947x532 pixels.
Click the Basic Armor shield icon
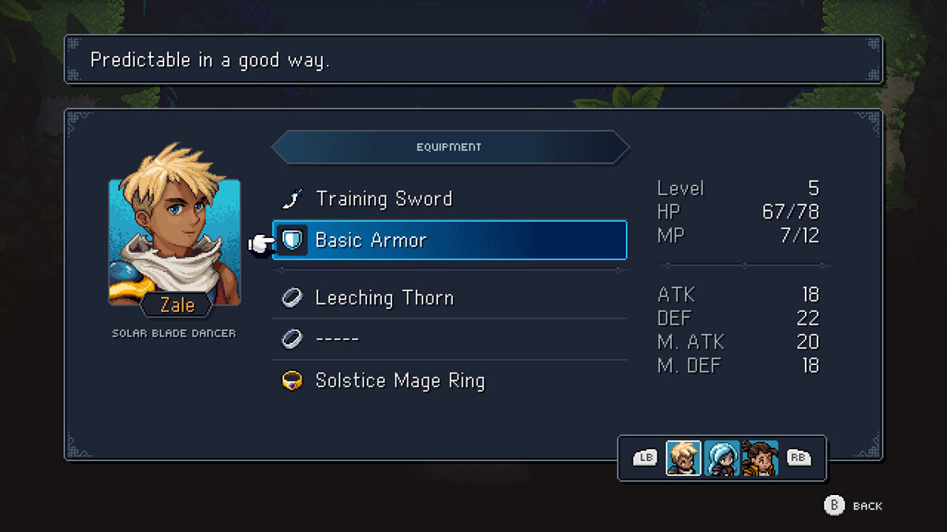(x=292, y=240)
